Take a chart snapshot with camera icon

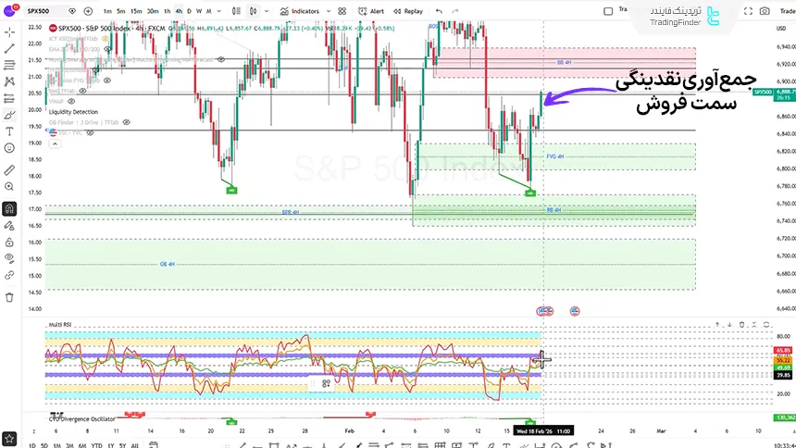point(764,11)
